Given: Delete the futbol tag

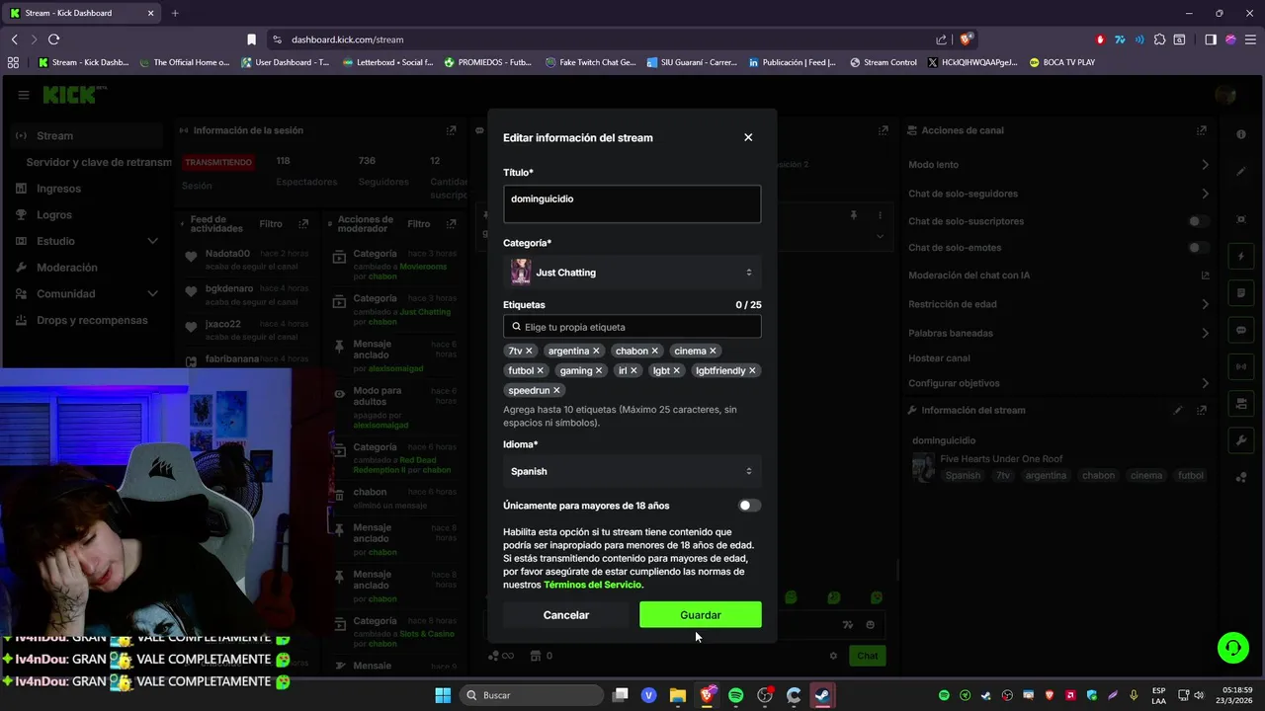Looking at the screenshot, I should pyautogui.click(x=540, y=370).
